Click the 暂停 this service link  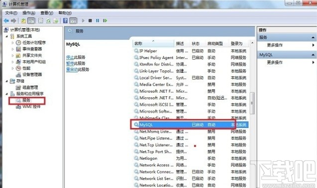(70, 63)
